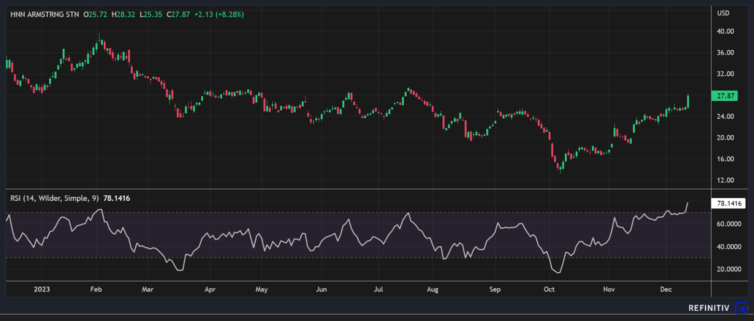Click the RSI line's latest peak point
Image resolution: width=754 pixels, height=321 pixels.
[x=688, y=203]
